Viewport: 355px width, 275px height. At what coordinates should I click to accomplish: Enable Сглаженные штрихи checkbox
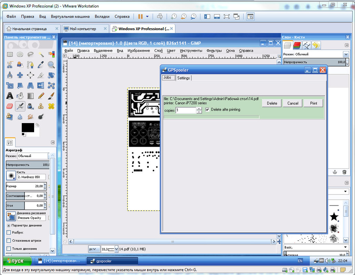coord(9,241)
